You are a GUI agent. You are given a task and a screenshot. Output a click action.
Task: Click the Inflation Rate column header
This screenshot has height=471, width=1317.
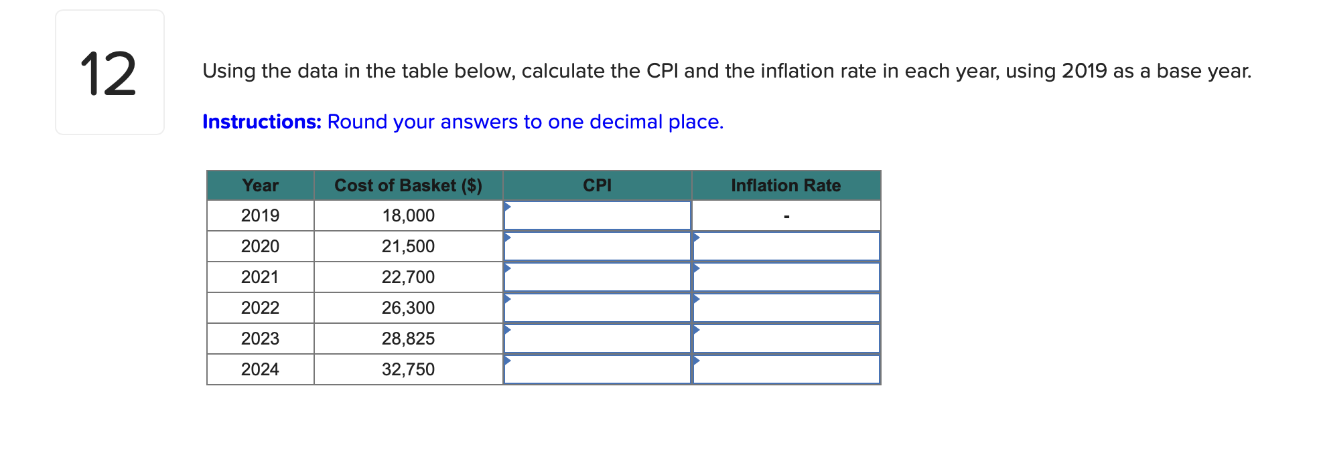click(786, 185)
